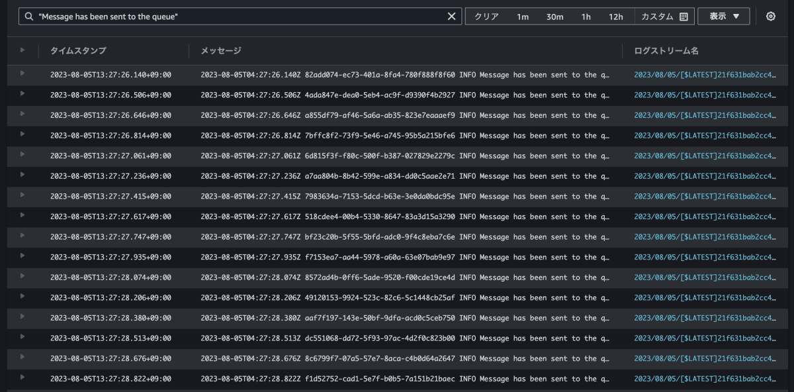Select message with ID f1d52752-cad1-5e7f
This screenshot has height=392, width=794.
tap(405, 379)
